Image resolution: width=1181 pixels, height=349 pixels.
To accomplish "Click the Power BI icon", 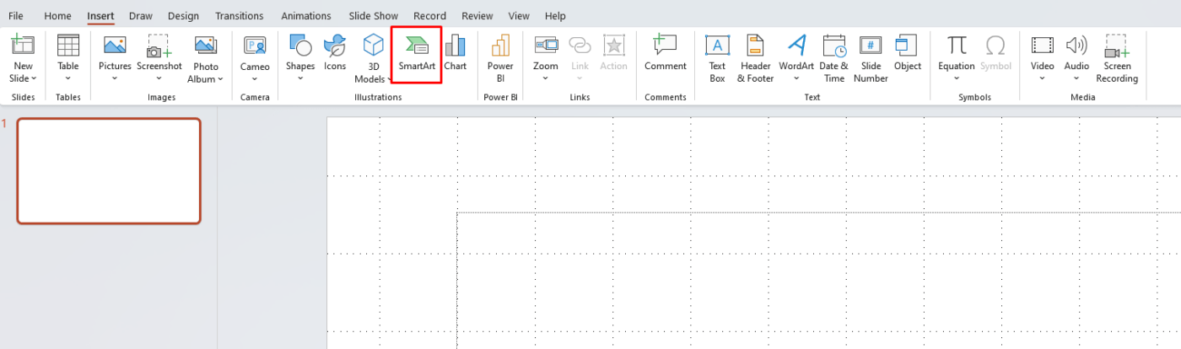I will click(x=500, y=57).
